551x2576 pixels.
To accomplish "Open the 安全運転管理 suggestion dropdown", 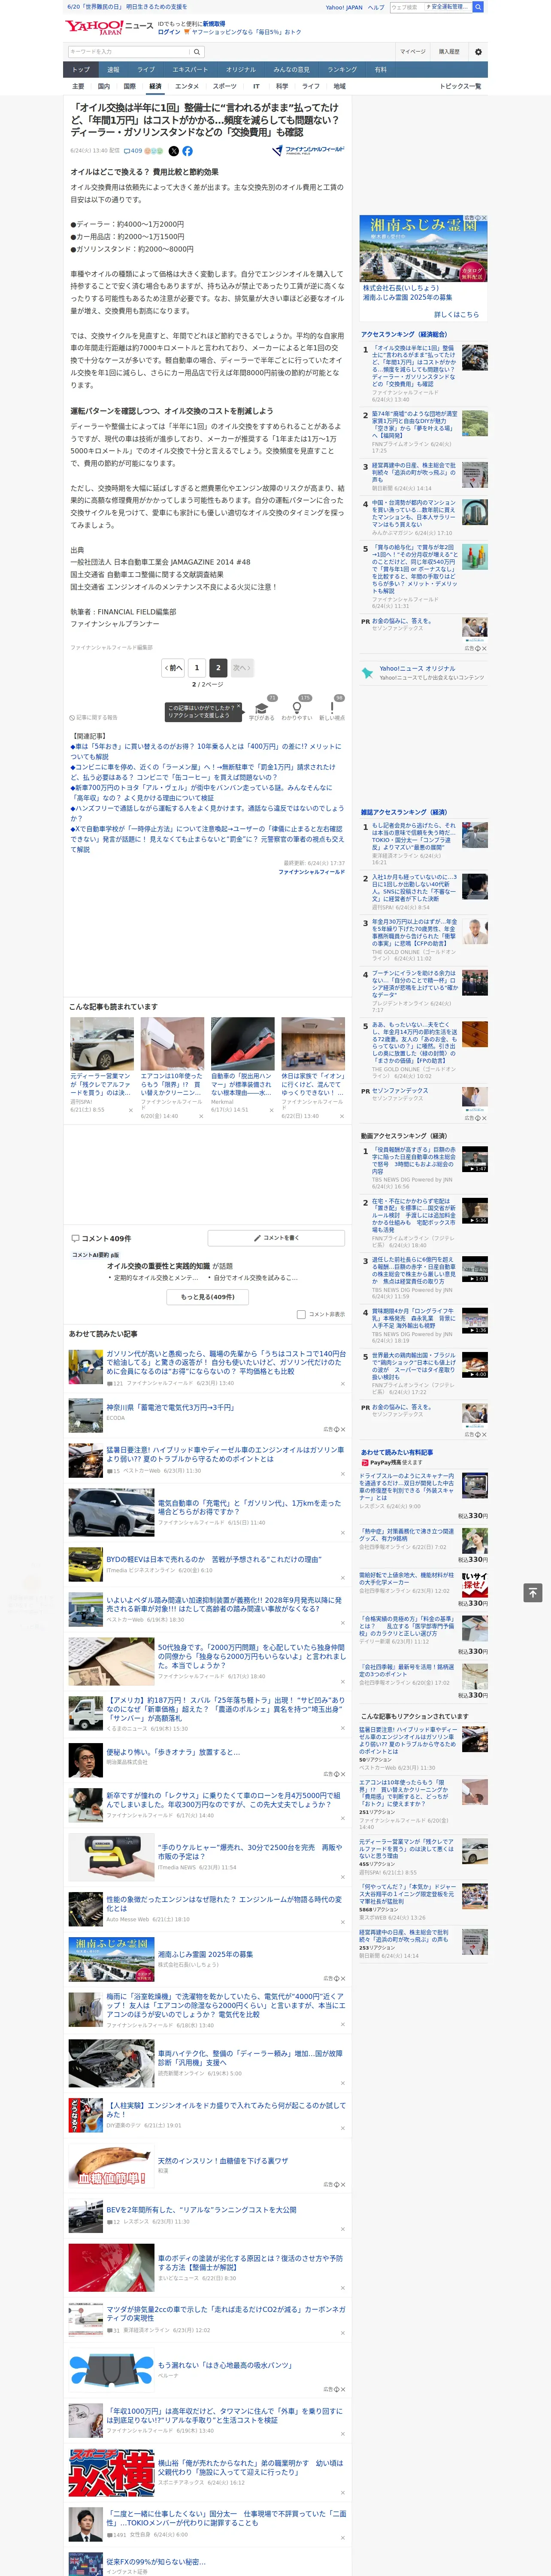I will [447, 7].
